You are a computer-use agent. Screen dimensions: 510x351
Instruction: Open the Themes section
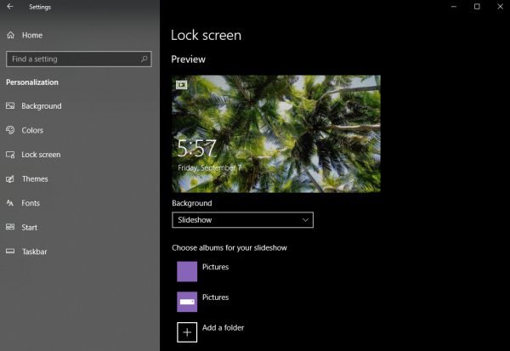(x=35, y=179)
